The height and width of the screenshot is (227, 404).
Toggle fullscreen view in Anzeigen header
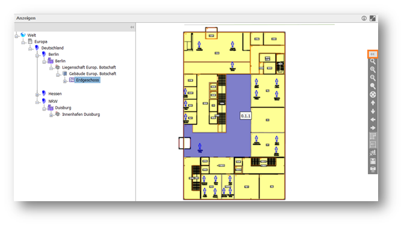click(x=373, y=18)
